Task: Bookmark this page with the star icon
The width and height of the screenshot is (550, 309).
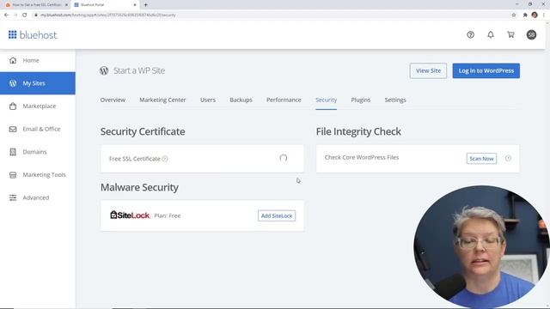Action: (514, 15)
